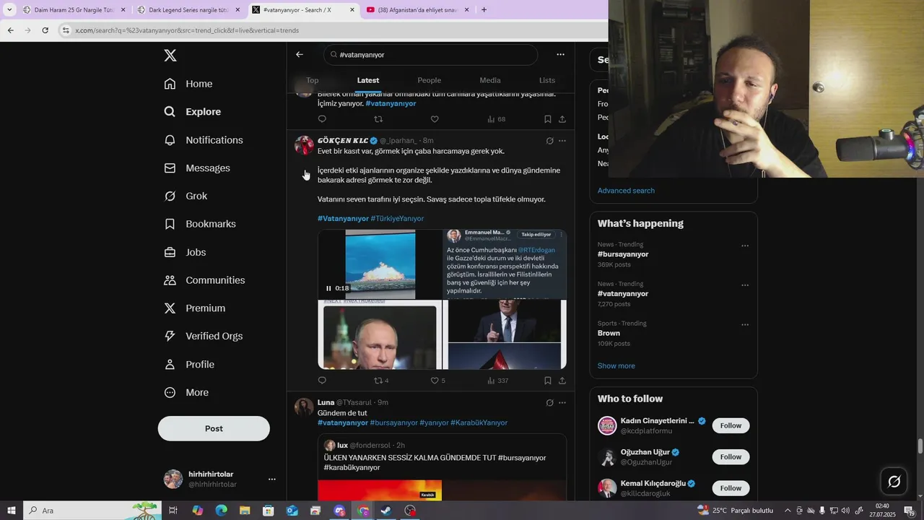Click the page vertical scrollbar thumb

(x=920, y=446)
